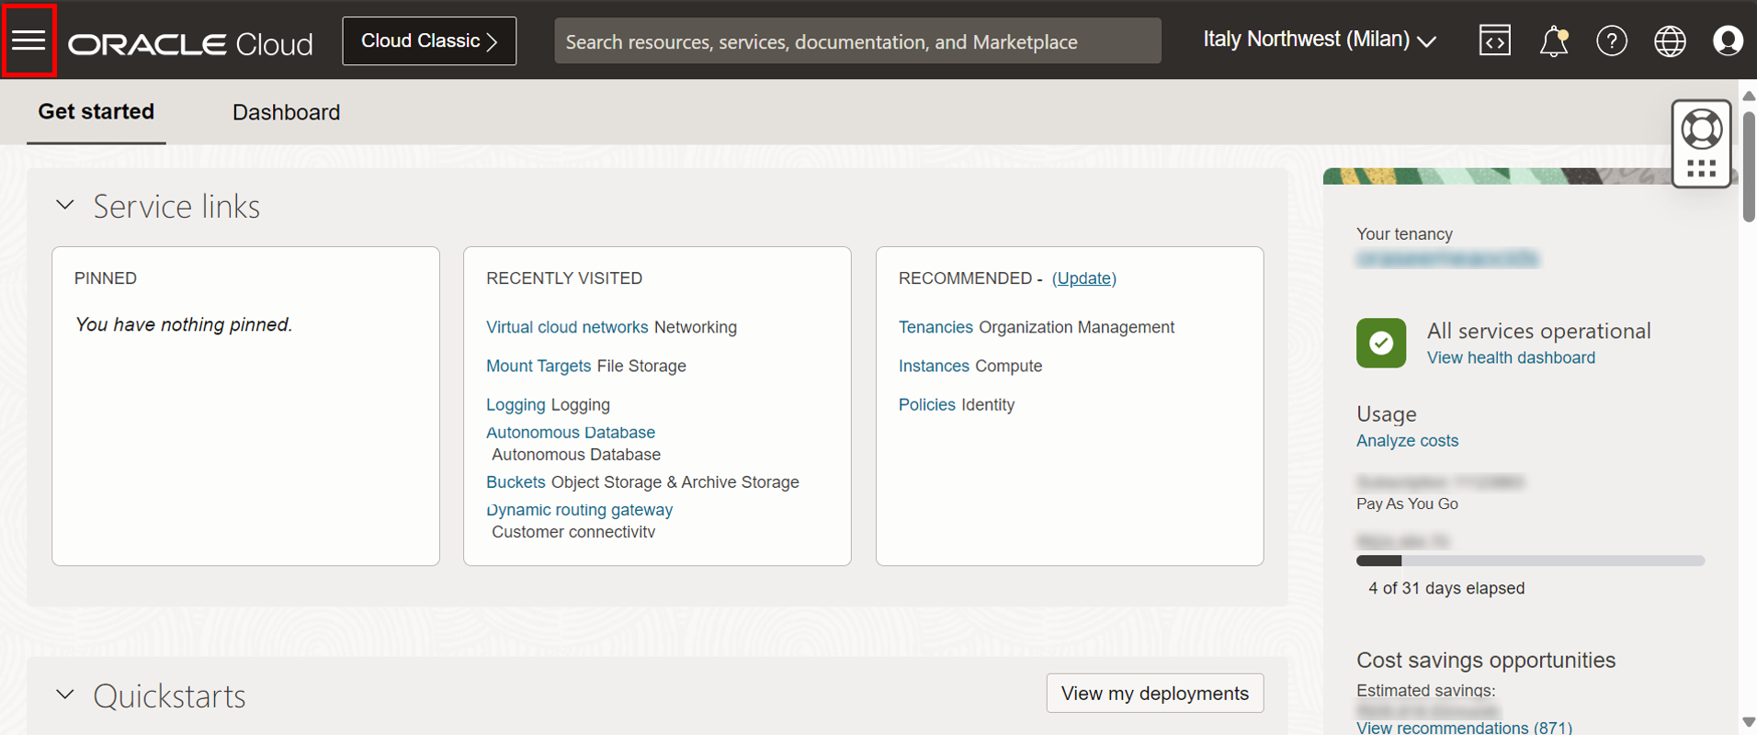Image resolution: width=1757 pixels, height=735 pixels.
Task: Collapse the Service links section
Action: pyautogui.click(x=65, y=205)
